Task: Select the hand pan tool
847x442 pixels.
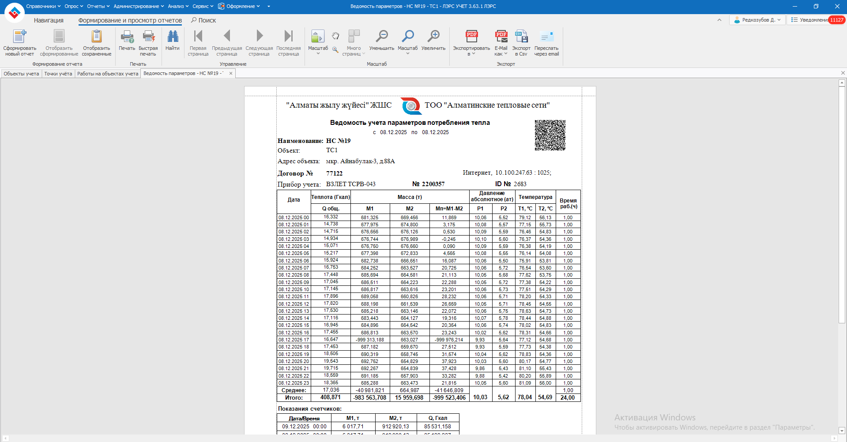Action: 335,36
